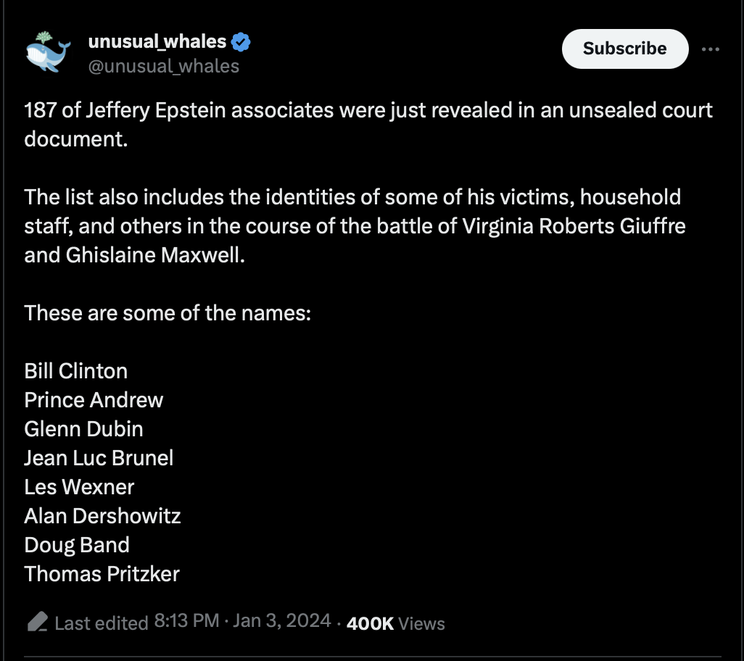Open the @unusual_whales handle link

[x=164, y=67]
